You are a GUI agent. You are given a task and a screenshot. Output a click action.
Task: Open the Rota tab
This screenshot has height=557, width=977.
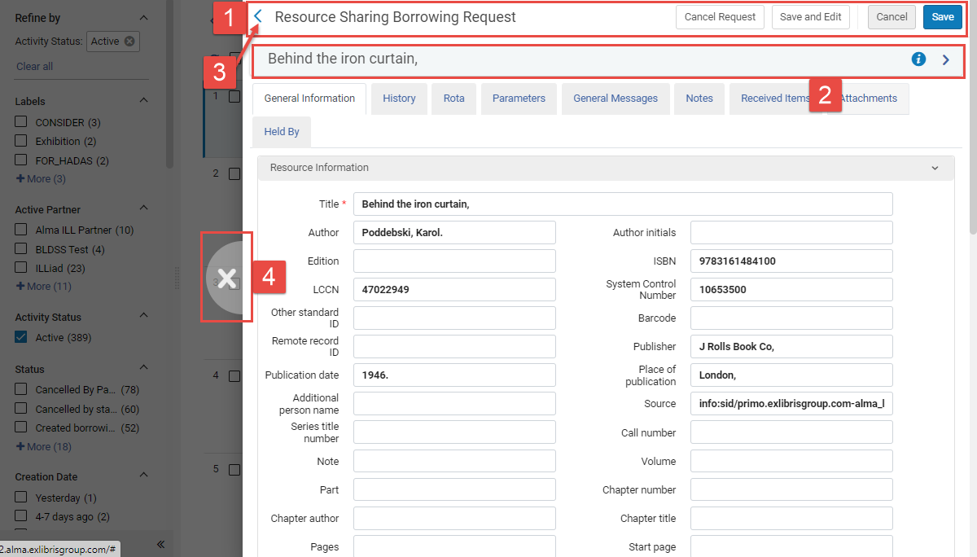pyautogui.click(x=454, y=99)
